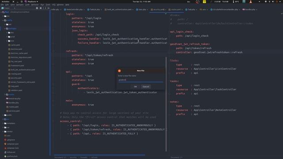Screen dimensions: 283x159
Task: Switch to the lexik_jwt_authentication.yaml tab
Action: pyautogui.click(x=119, y=10)
